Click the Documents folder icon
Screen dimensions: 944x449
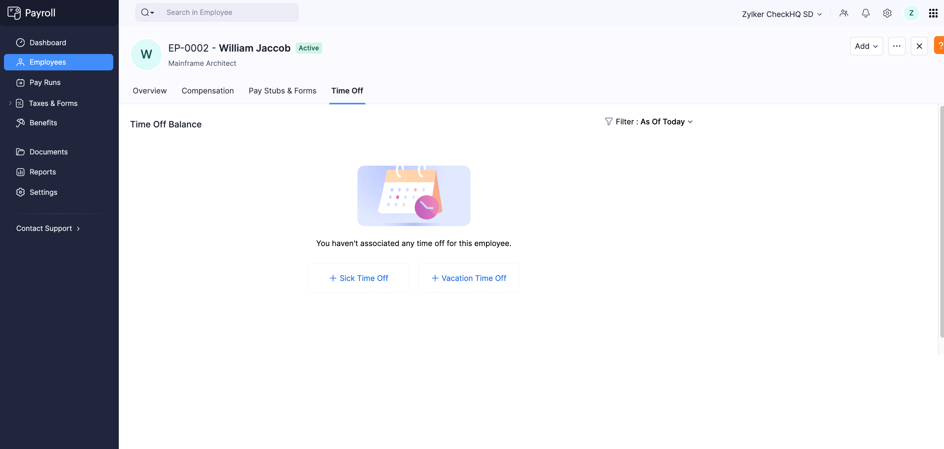[x=21, y=152]
